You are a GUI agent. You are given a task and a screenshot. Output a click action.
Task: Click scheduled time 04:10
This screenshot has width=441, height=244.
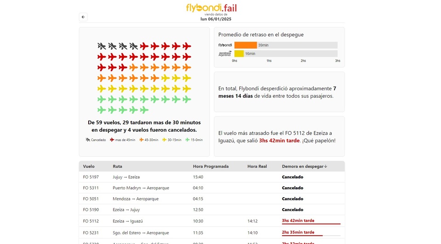point(198,188)
